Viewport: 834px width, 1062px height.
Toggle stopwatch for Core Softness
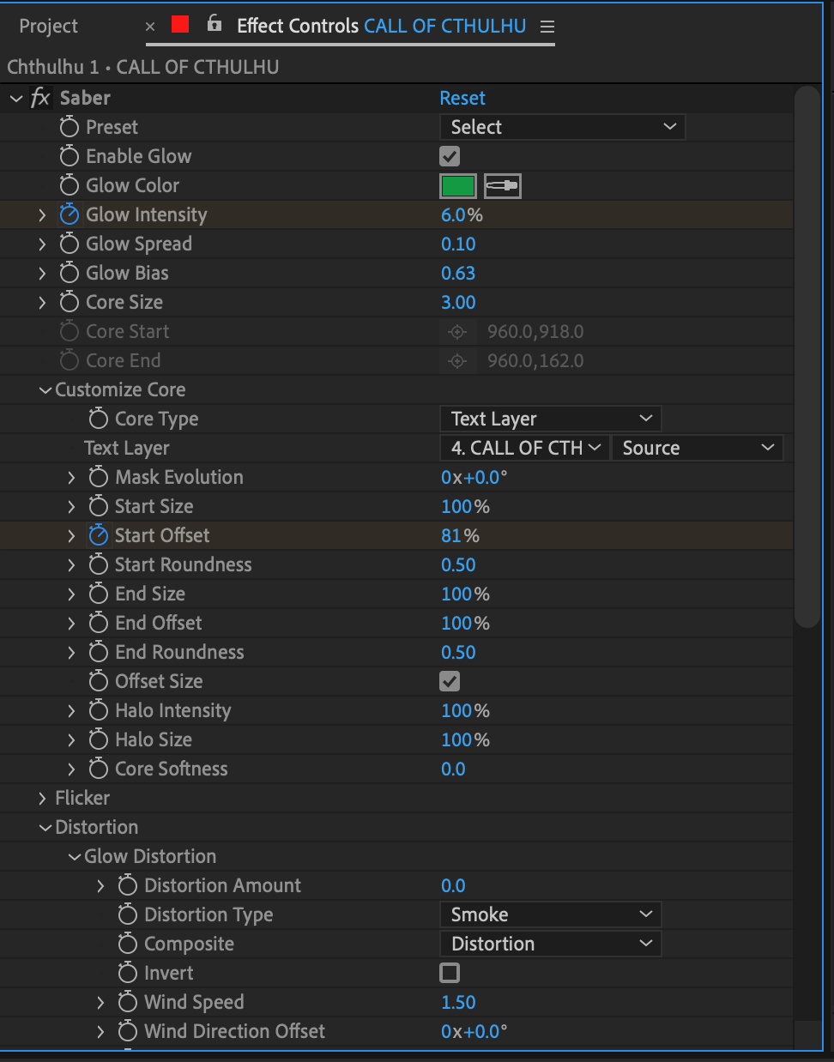(x=99, y=769)
